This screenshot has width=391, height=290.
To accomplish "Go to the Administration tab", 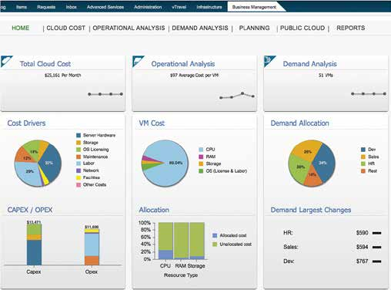I will 148,7.
